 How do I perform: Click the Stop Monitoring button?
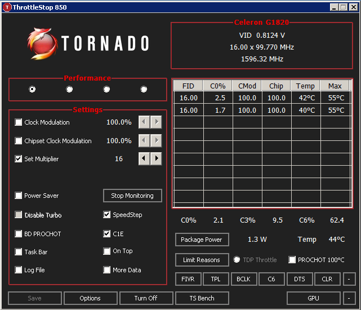click(x=132, y=196)
